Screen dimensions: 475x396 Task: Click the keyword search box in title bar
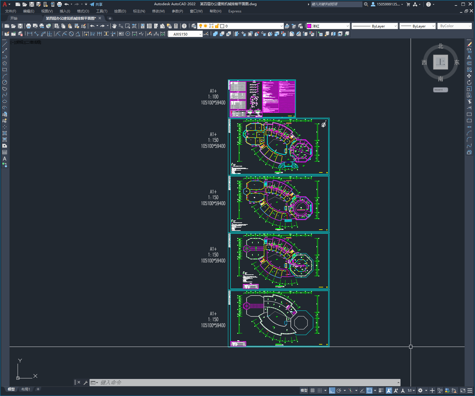[x=336, y=4]
